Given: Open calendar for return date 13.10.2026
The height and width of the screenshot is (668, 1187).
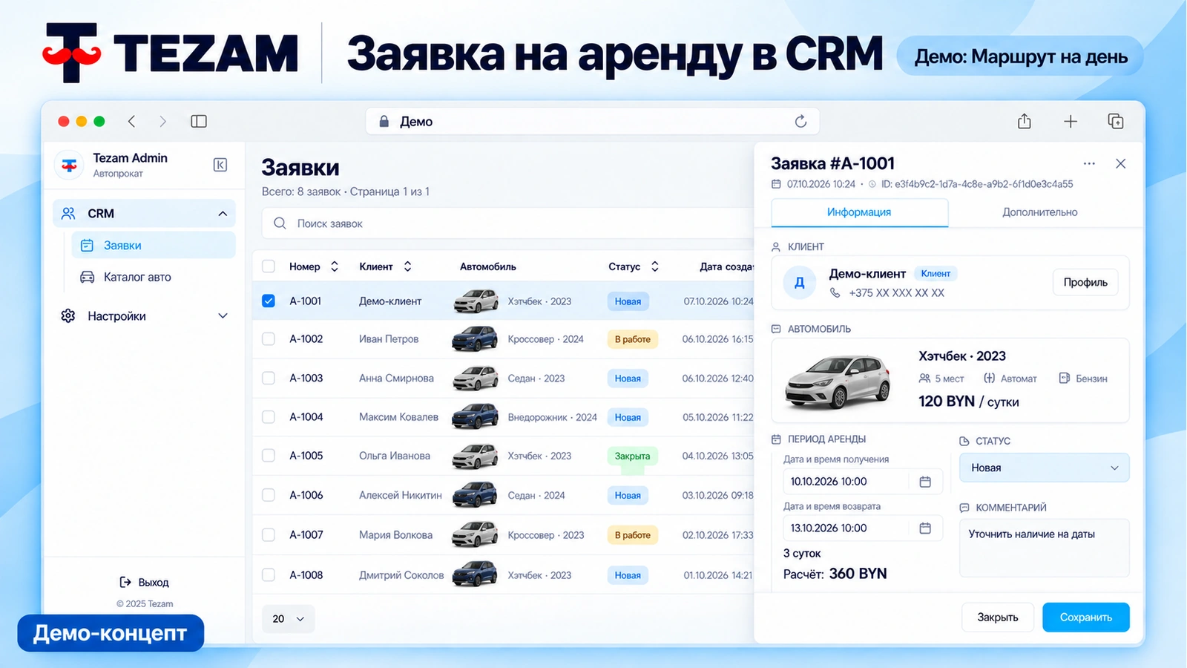Looking at the screenshot, I should pos(925,528).
